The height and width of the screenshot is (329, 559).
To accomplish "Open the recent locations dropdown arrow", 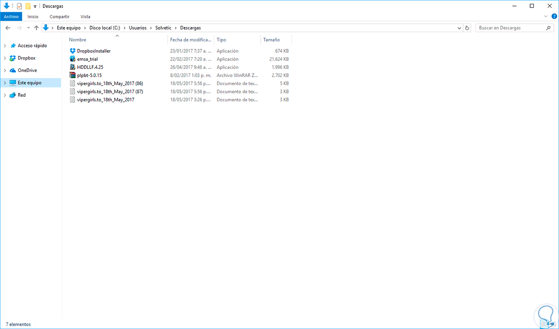I will coord(28,28).
